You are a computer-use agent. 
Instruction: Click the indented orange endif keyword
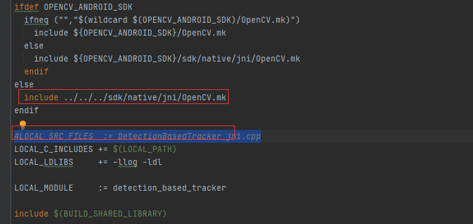tap(36, 71)
